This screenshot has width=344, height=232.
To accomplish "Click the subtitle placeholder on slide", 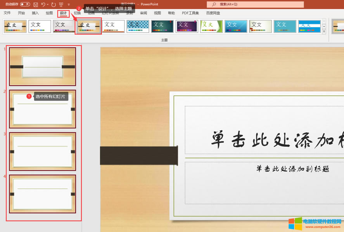I will 264,182.
